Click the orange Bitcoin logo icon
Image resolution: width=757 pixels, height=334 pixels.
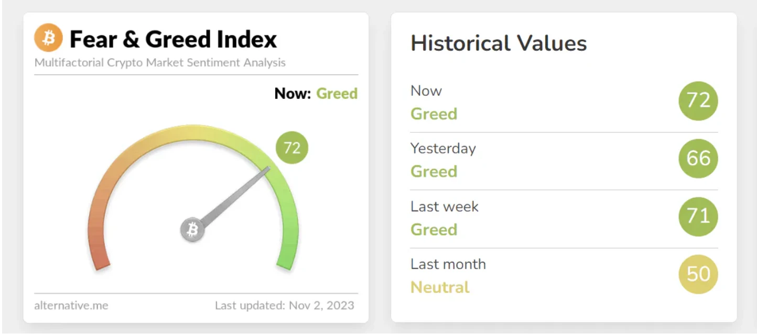click(48, 38)
